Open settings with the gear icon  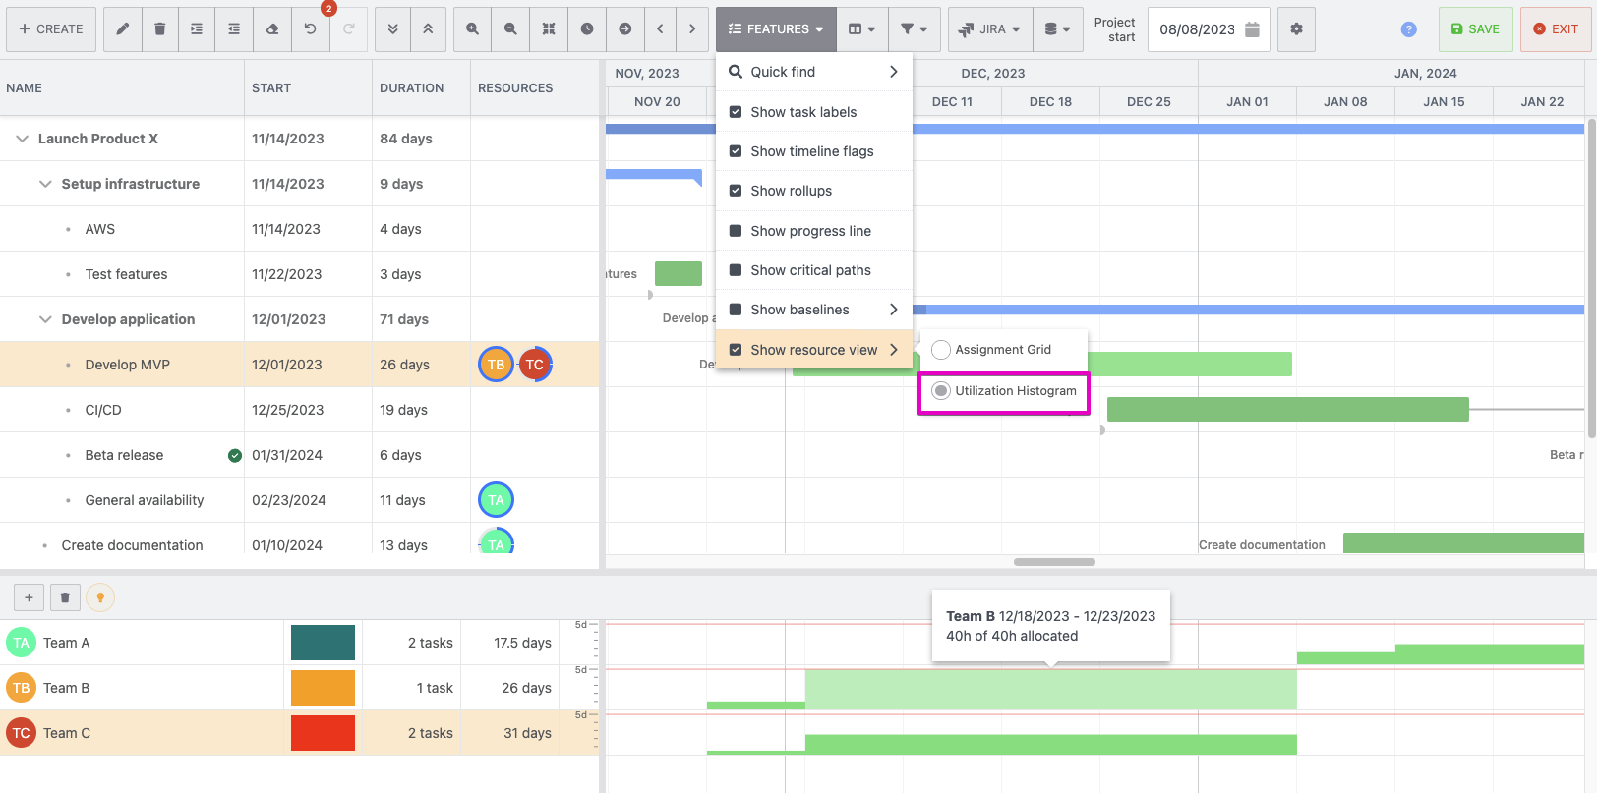pyautogui.click(x=1296, y=29)
